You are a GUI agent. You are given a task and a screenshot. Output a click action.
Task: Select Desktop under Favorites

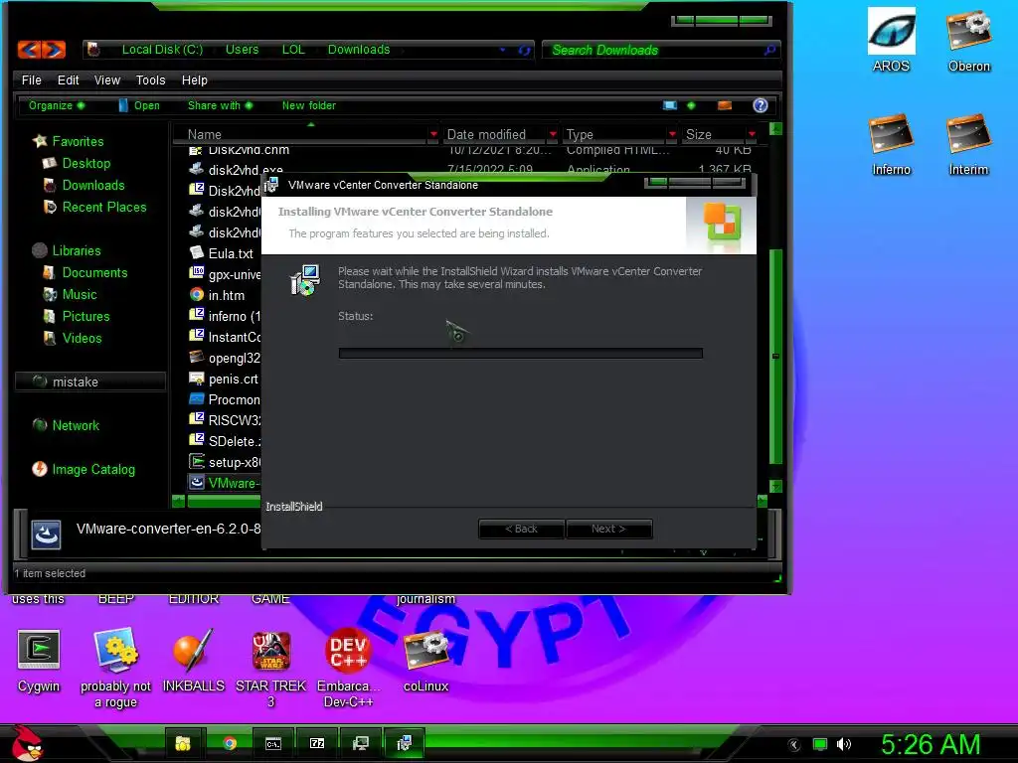(x=77, y=164)
